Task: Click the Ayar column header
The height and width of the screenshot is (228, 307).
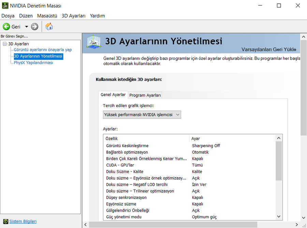Action: [232, 139]
